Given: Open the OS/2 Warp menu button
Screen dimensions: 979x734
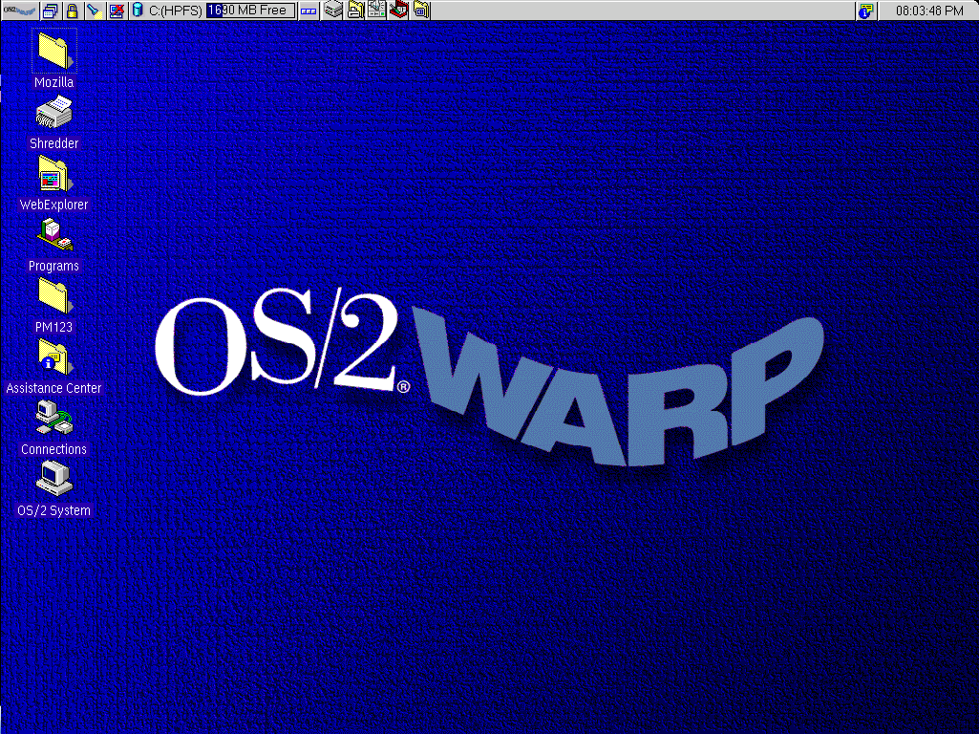Looking at the screenshot, I should pos(19,11).
